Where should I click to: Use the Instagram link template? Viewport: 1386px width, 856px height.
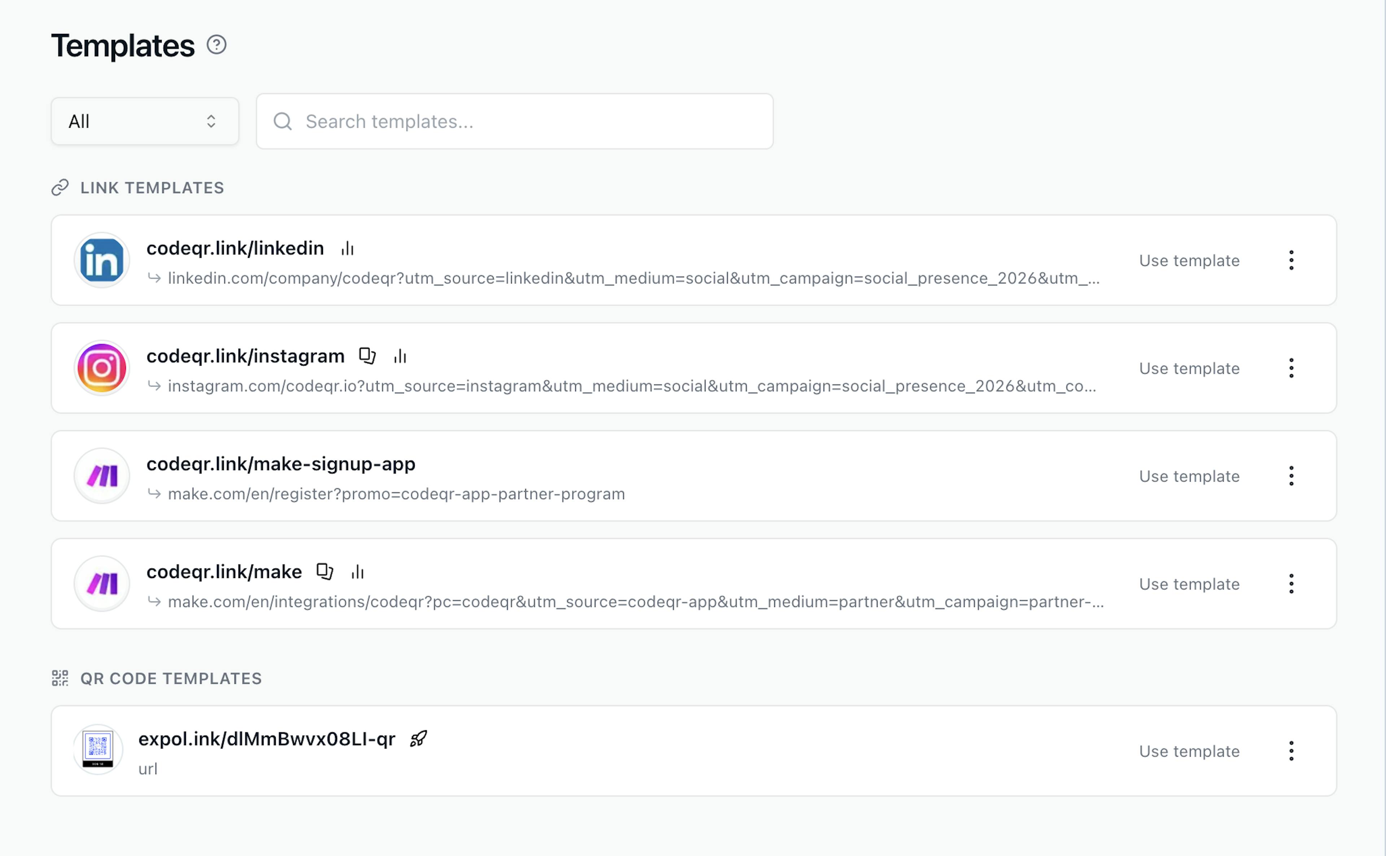[1189, 368]
